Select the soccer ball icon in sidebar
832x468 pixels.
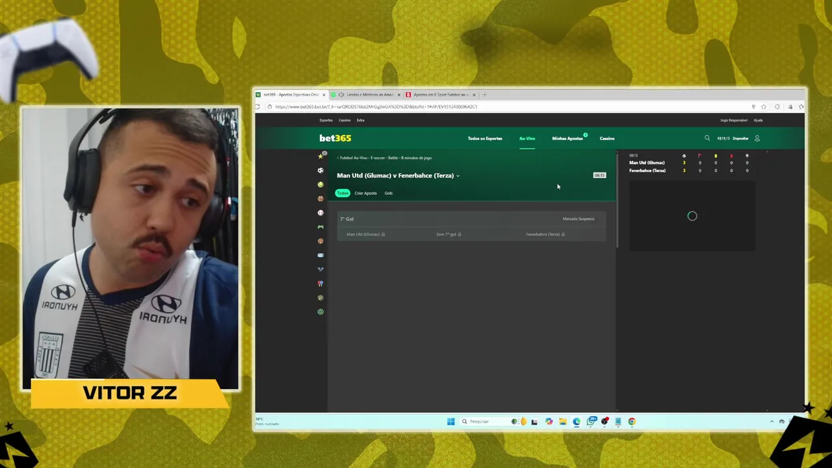click(320, 170)
